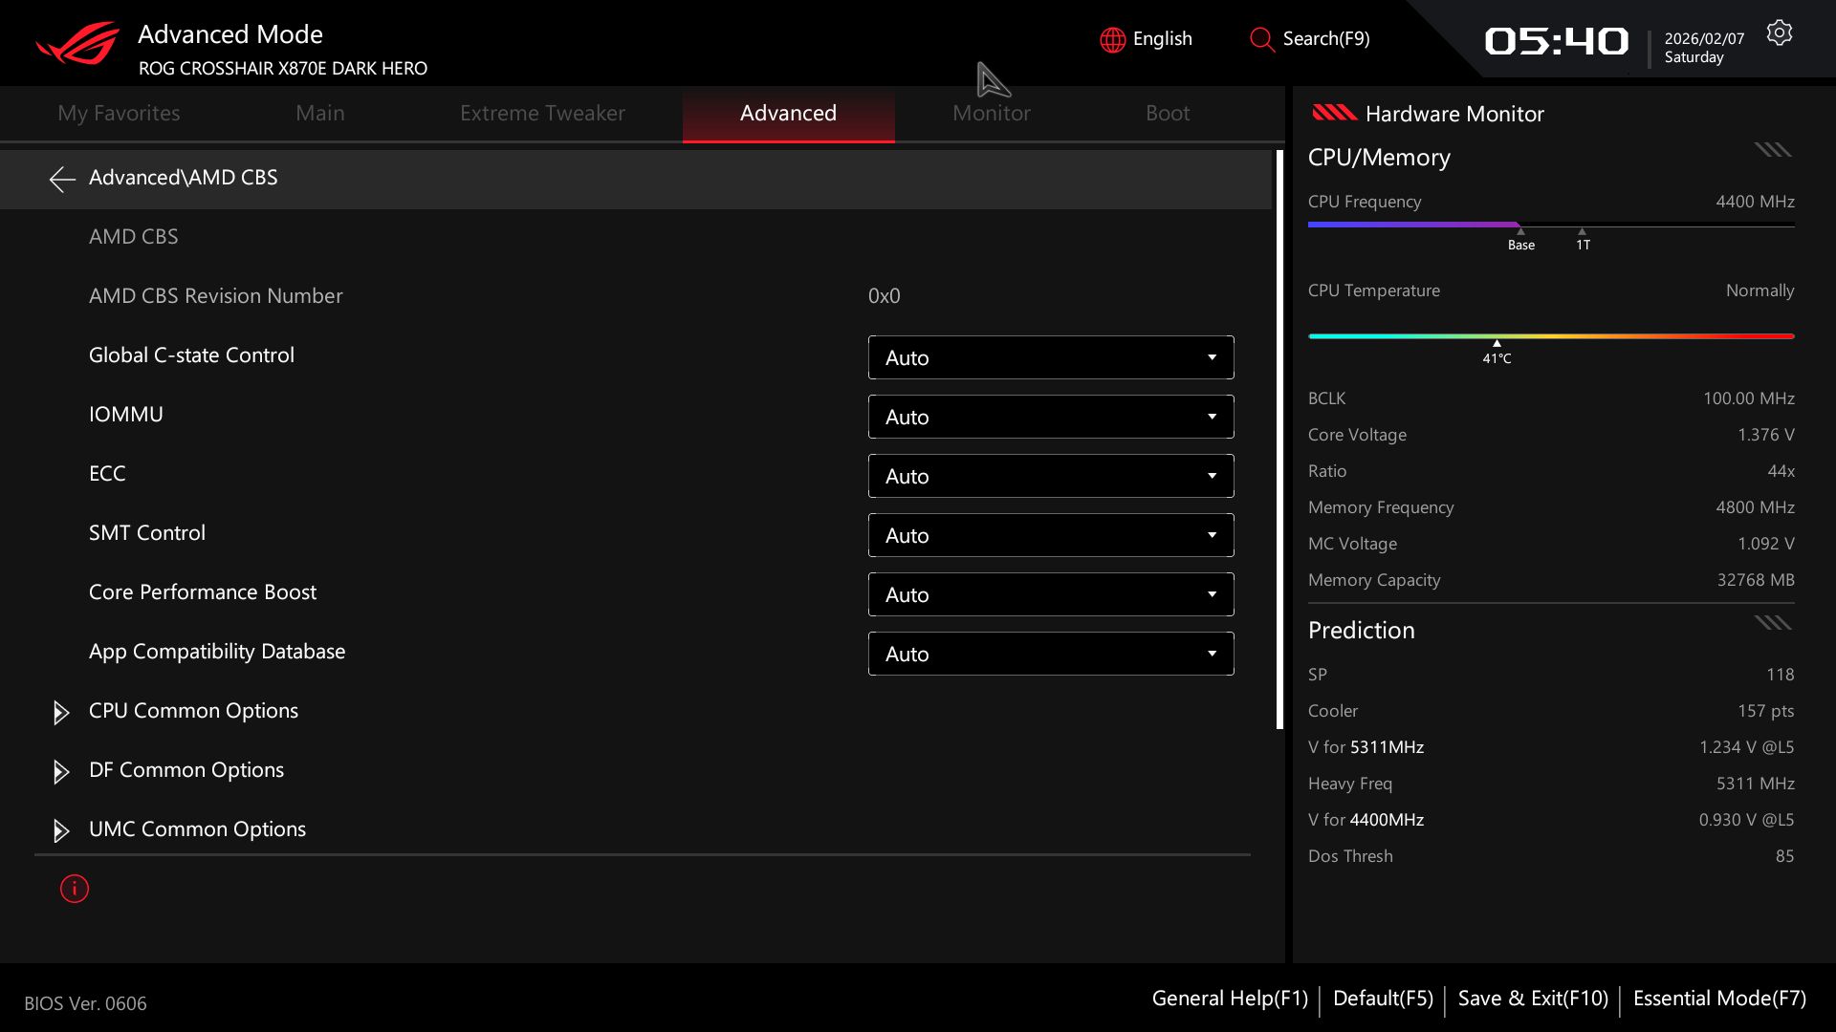
Task: Expand CPU Common Options submenu
Action: pyautogui.click(x=193, y=711)
